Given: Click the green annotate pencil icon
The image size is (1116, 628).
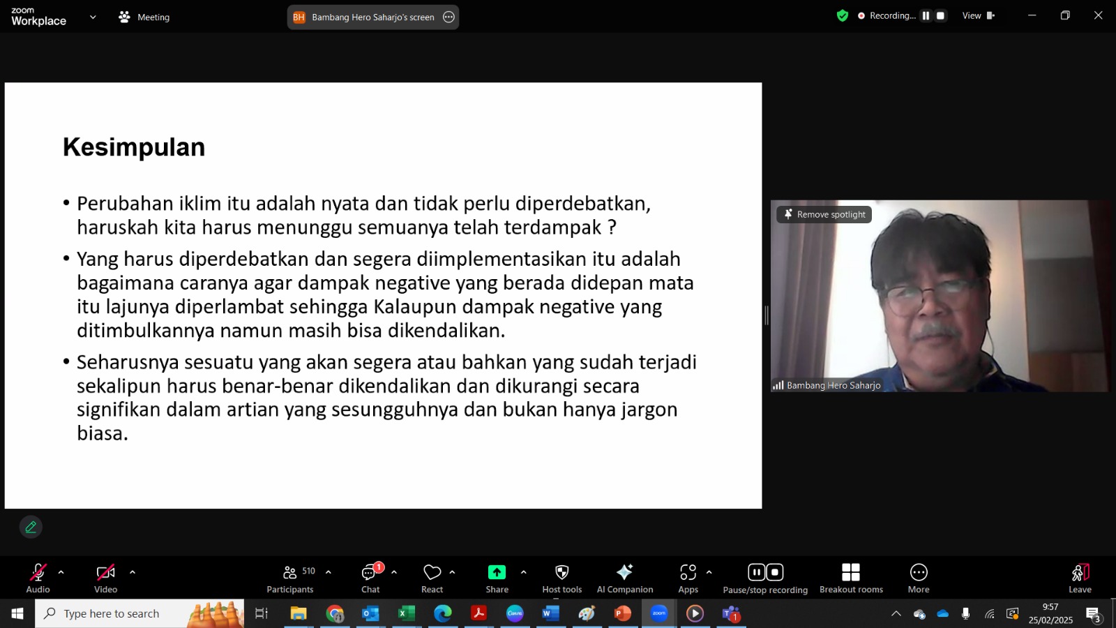Looking at the screenshot, I should coord(31,528).
